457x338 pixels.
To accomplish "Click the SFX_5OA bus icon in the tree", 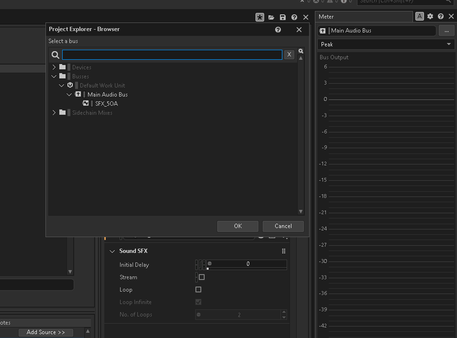I will point(85,103).
